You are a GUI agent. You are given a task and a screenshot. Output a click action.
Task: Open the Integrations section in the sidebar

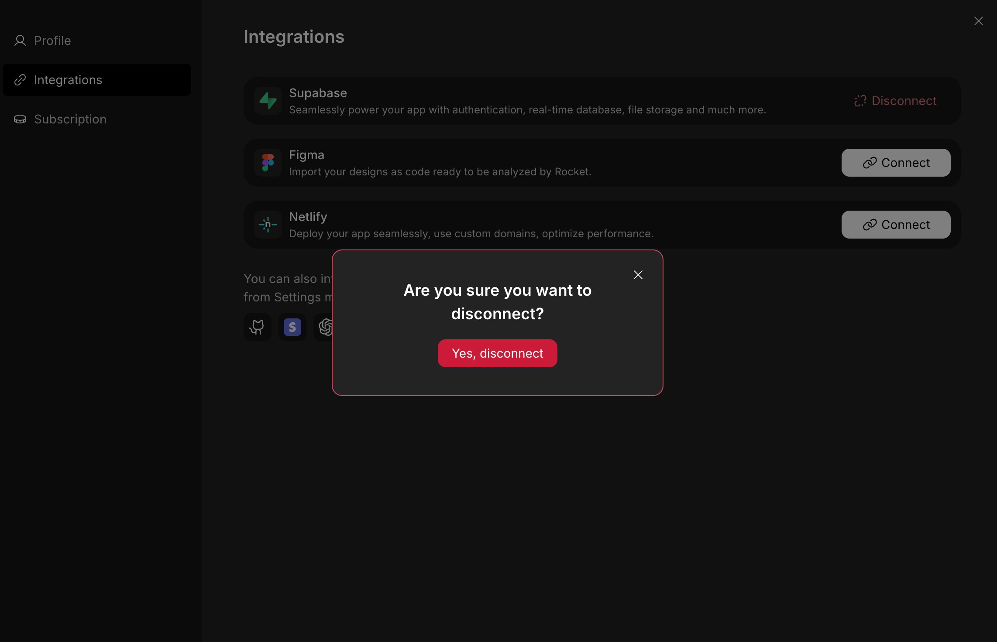click(68, 80)
